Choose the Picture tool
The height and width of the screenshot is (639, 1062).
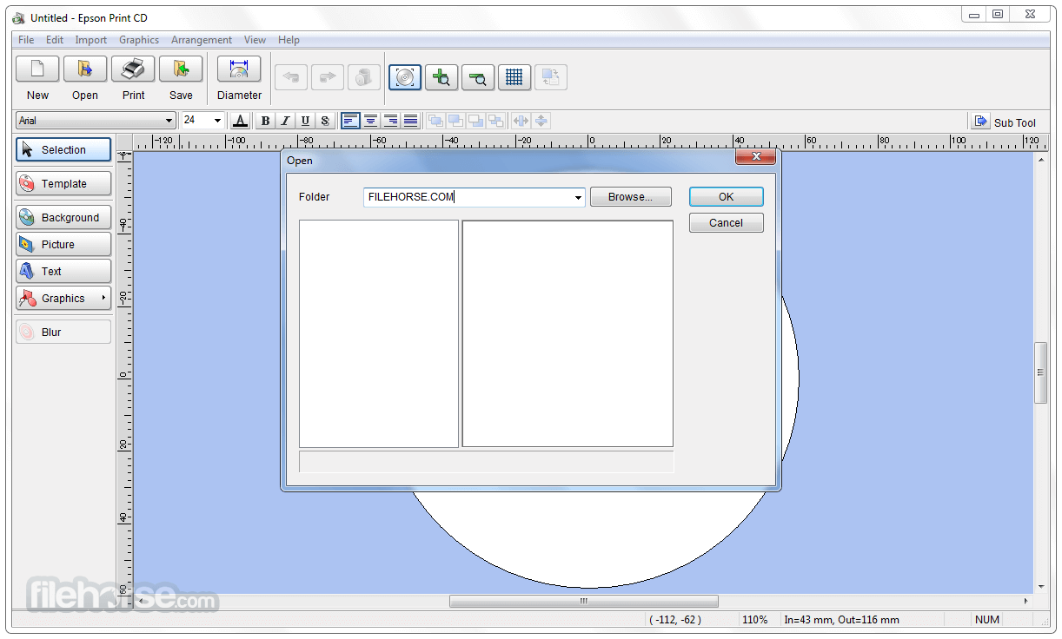(63, 244)
